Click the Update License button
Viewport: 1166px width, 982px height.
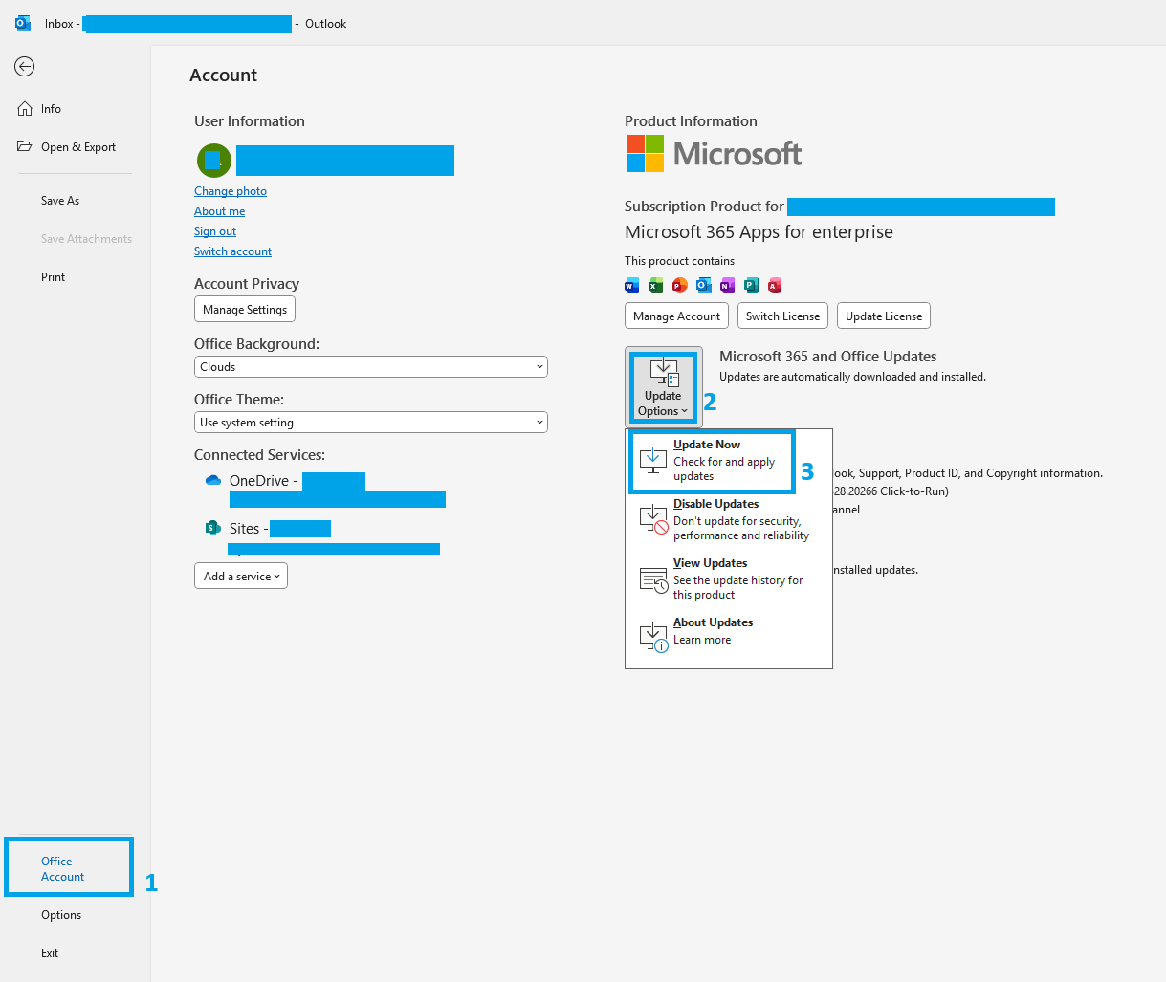tap(884, 316)
